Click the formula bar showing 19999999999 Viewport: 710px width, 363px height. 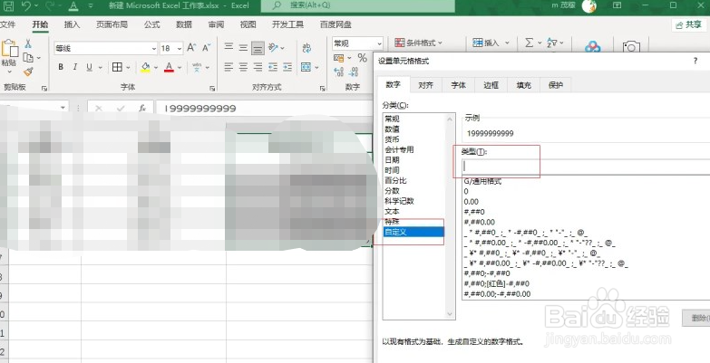[x=263, y=109]
